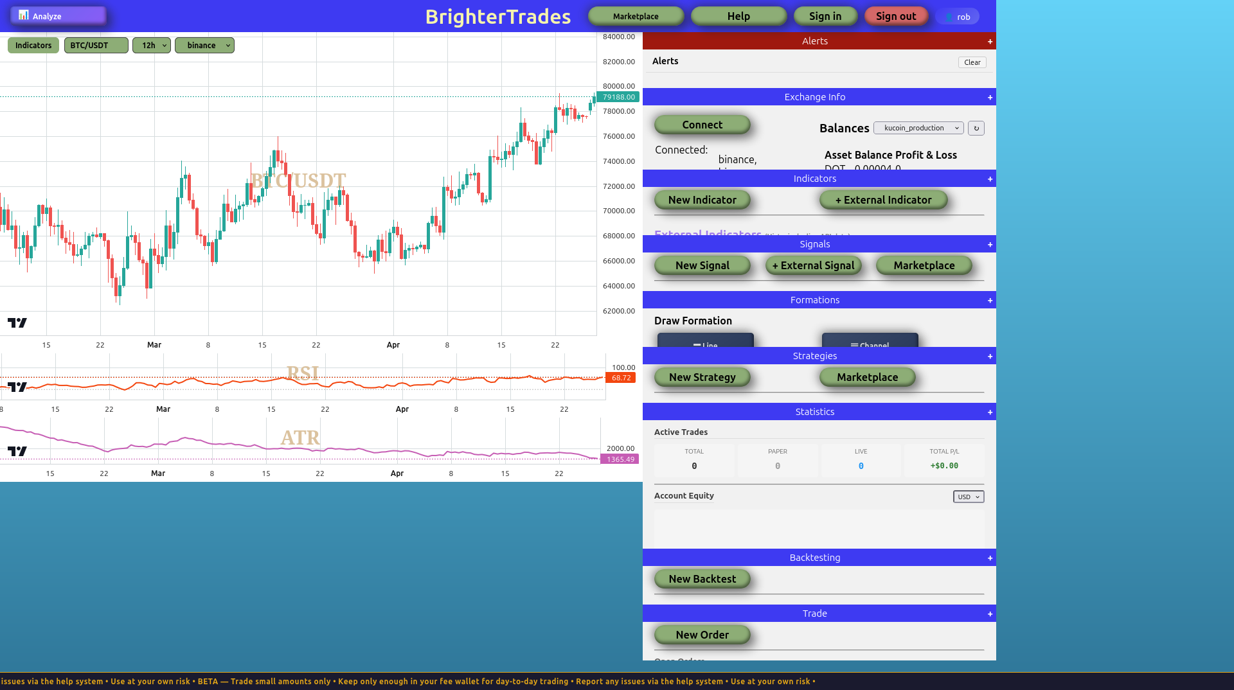This screenshot has width=1234, height=690.
Task: Expand the Indicators panel plus icon
Action: coord(990,179)
